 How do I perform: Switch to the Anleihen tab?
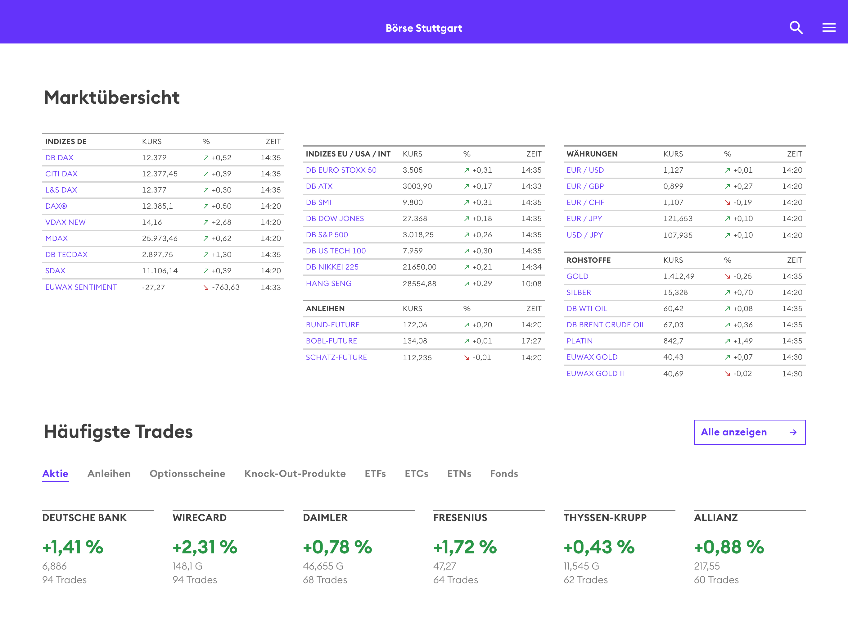[109, 474]
